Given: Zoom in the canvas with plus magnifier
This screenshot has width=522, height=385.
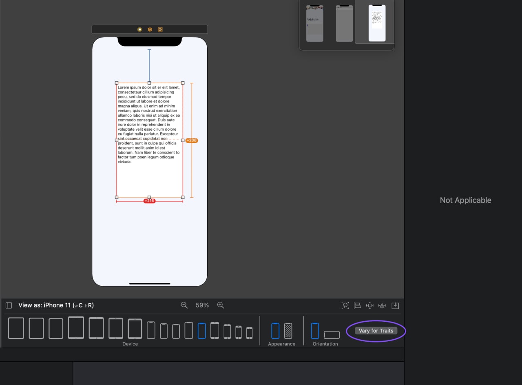Looking at the screenshot, I should coord(221,305).
